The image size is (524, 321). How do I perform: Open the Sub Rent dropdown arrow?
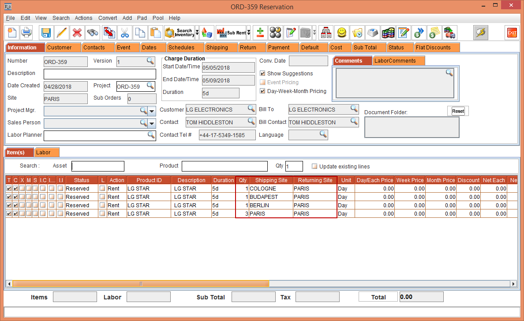click(x=249, y=33)
